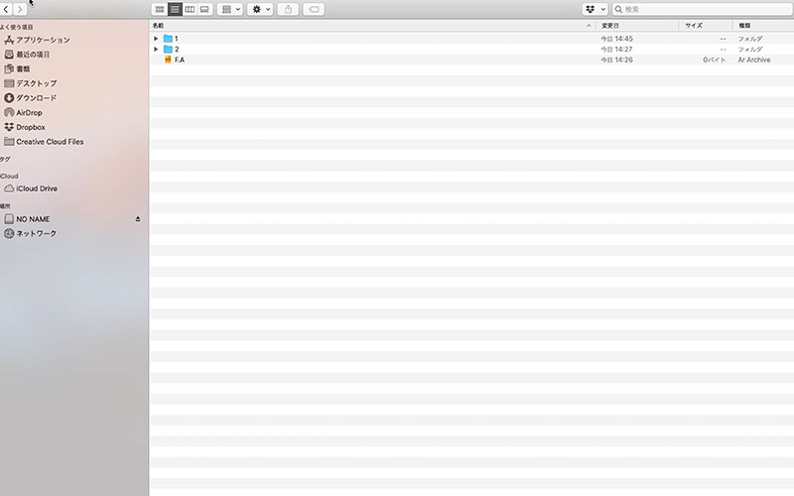Select list view mode button
The height and width of the screenshot is (496, 794).
175,9
